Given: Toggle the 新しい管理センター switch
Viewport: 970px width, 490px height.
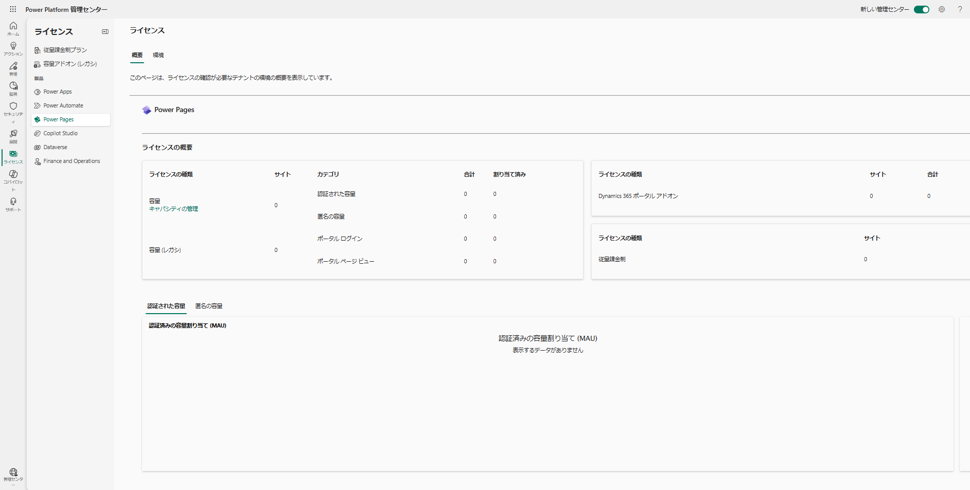Looking at the screenshot, I should pos(921,9).
